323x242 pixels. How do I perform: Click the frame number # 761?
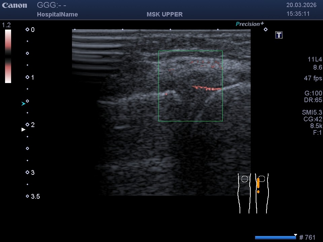tap(307, 238)
